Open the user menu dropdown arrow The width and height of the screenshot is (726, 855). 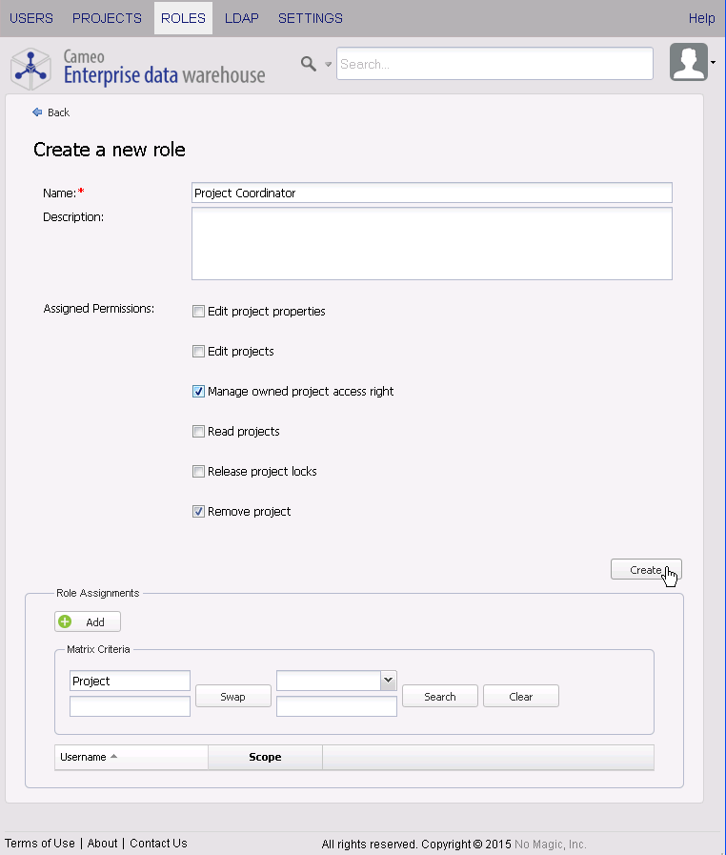click(713, 63)
